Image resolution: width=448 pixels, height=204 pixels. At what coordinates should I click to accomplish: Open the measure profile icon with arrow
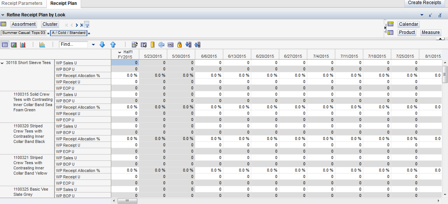click(134, 45)
